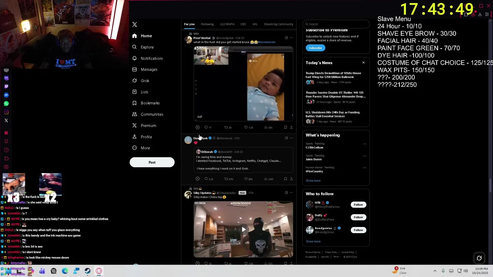Click the Post button
Screen dimensions: 493x277
pos(152,162)
